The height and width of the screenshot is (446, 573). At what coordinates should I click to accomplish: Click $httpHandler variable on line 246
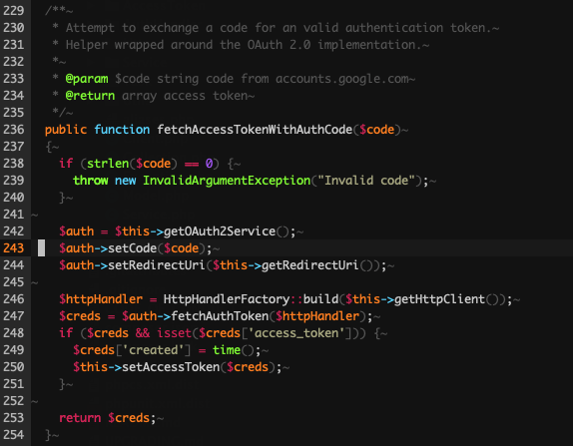pos(101,298)
